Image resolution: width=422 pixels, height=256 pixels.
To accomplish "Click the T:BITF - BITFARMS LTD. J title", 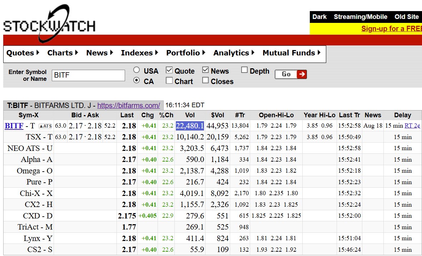I will (50, 105).
